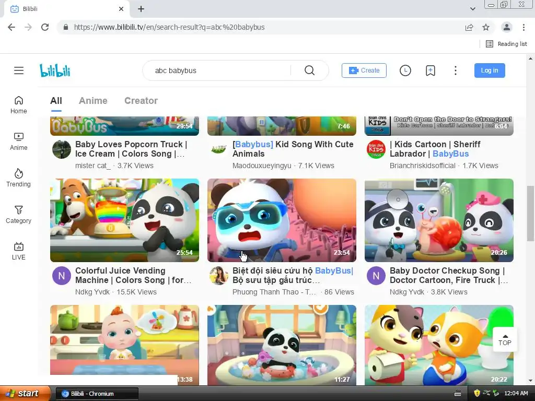View site lock security info
Viewport: 535px width, 401px height.
[66, 27]
